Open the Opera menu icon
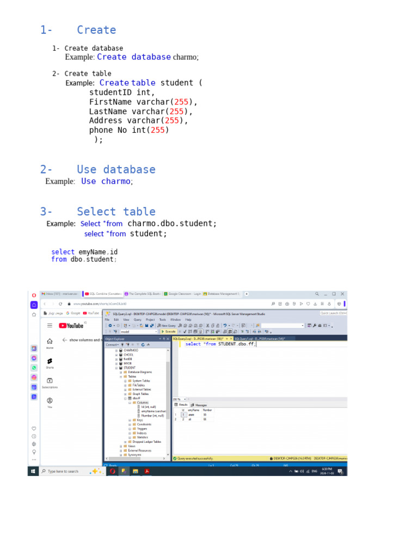The height and width of the screenshot is (557, 418). coord(34,295)
